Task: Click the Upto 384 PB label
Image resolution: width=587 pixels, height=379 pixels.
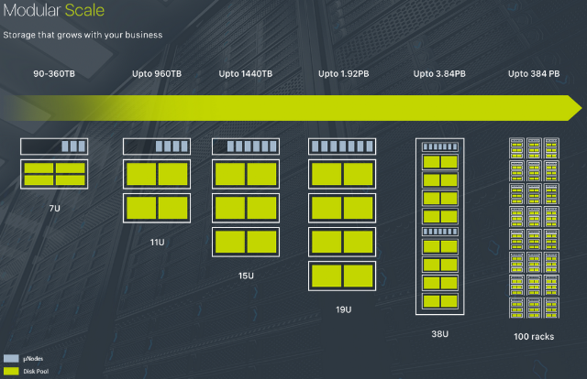Action: 534,73
